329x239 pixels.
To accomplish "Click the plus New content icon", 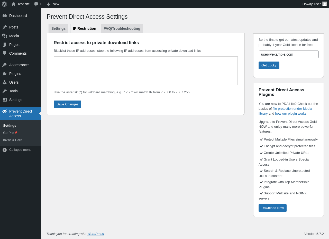I will coord(49,4).
